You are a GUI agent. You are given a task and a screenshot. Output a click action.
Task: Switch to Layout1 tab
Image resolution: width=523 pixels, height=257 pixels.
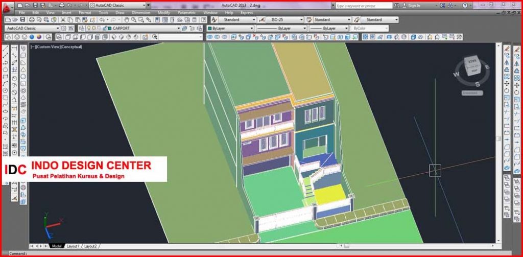point(73,246)
